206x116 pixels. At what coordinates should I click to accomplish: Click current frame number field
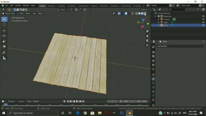(x=112, y=101)
